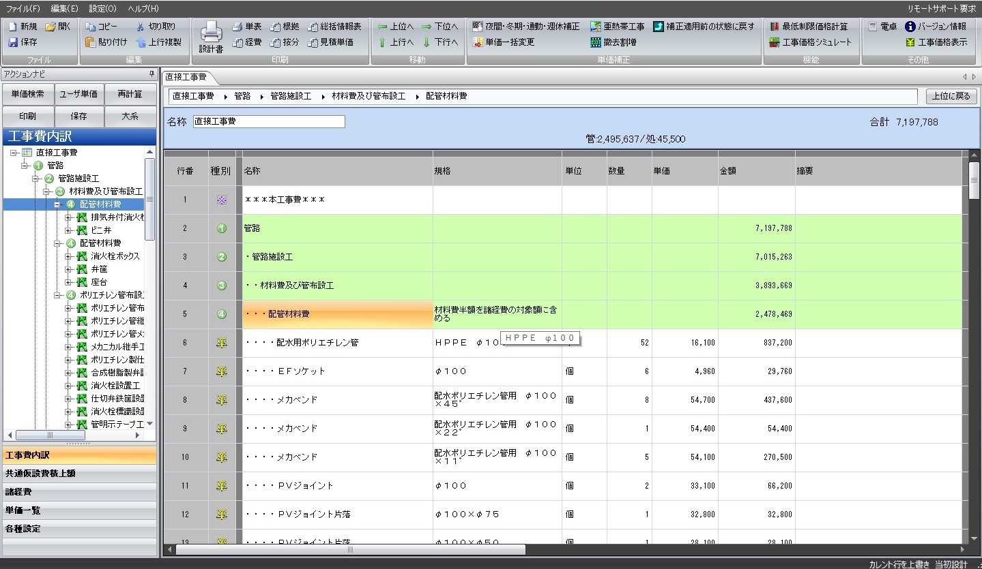Click the table's horizontal scrollbar thumb

350,549
